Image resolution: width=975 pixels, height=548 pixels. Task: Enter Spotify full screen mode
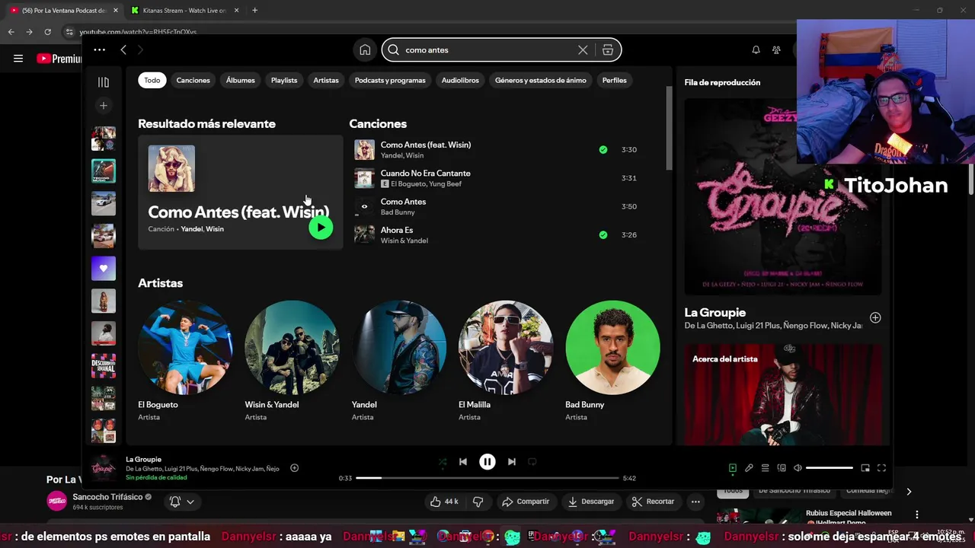tap(881, 468)
